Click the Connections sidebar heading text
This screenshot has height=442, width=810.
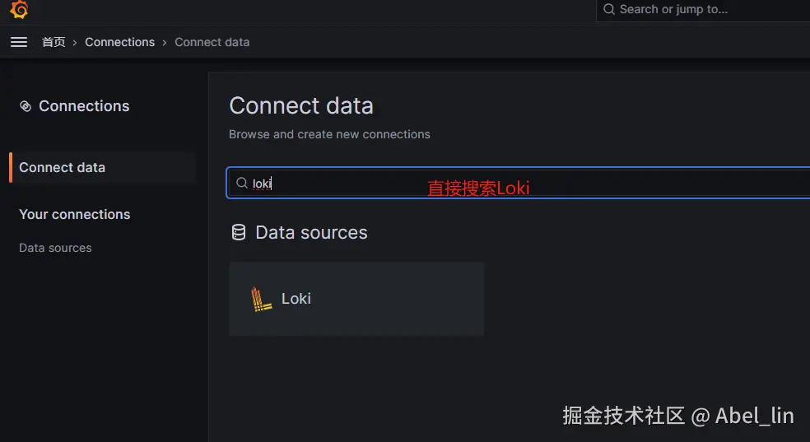point(84,106)
